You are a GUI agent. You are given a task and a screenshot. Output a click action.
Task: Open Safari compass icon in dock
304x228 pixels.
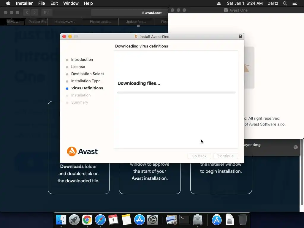(100, 220)
